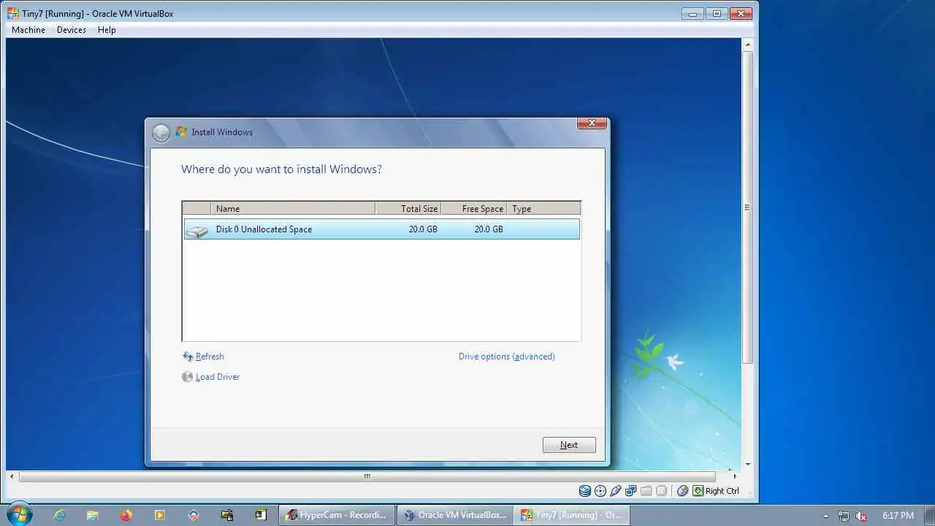Close the Install Windows dialog
935x526 pixels.
pyautogui.click(x=592, y=123)
